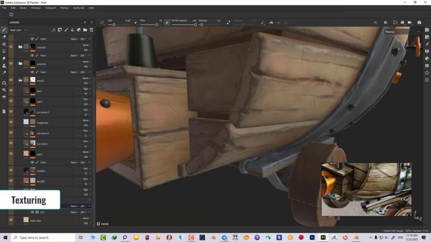Add a new folder in Layers panel
This screenshot has height=242, width=431.
pos(85,30)
